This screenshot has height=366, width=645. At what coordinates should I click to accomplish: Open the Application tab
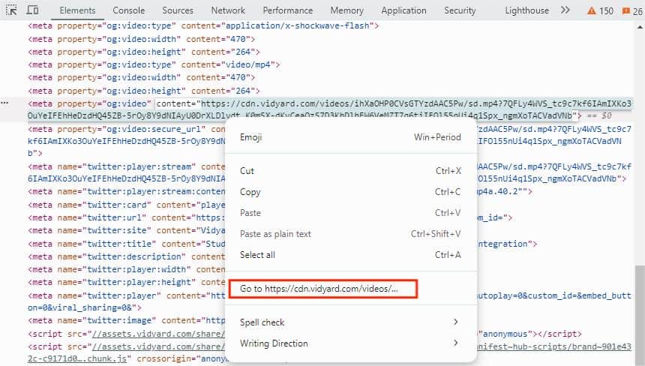[x=403, y=10]
